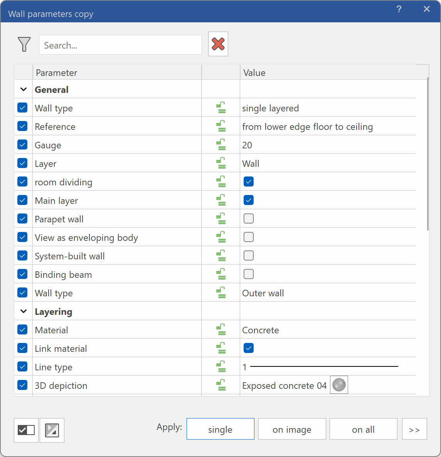This screenshot has width=441, height=457.
Task: Apply parameters with the single button
Action: pos(220,429)
